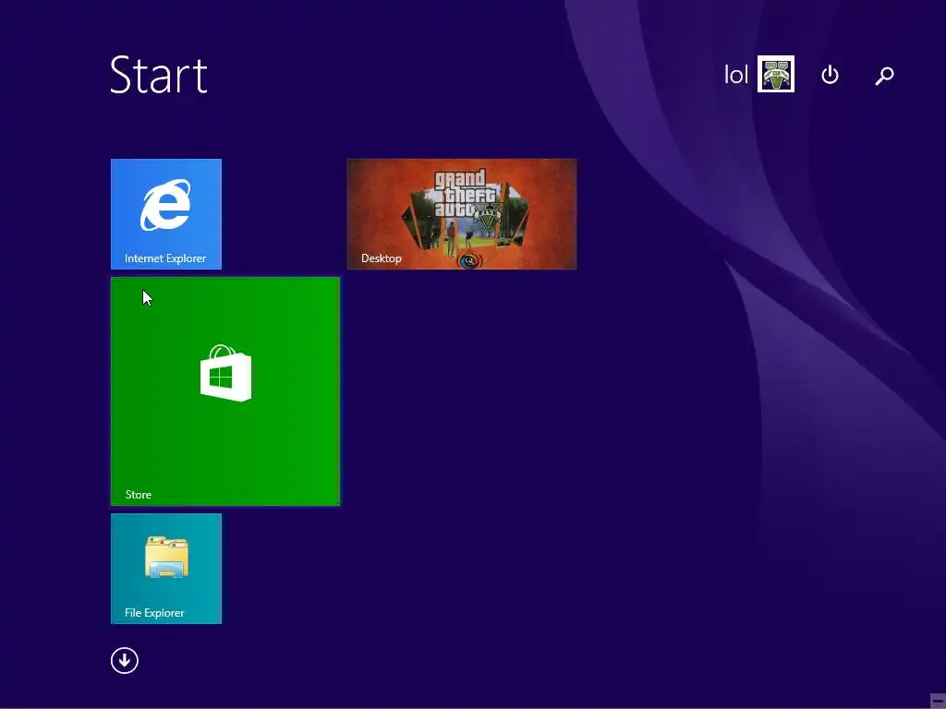Open the Desktop tile
The width and height of the screenshot is (946, 709).
(462, 214)
